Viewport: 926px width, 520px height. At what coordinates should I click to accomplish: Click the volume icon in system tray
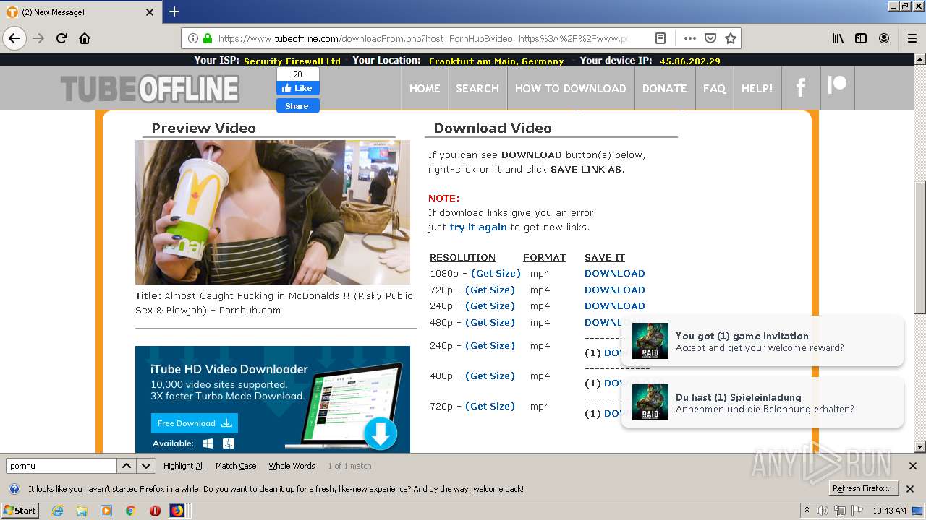click(823, 511)
